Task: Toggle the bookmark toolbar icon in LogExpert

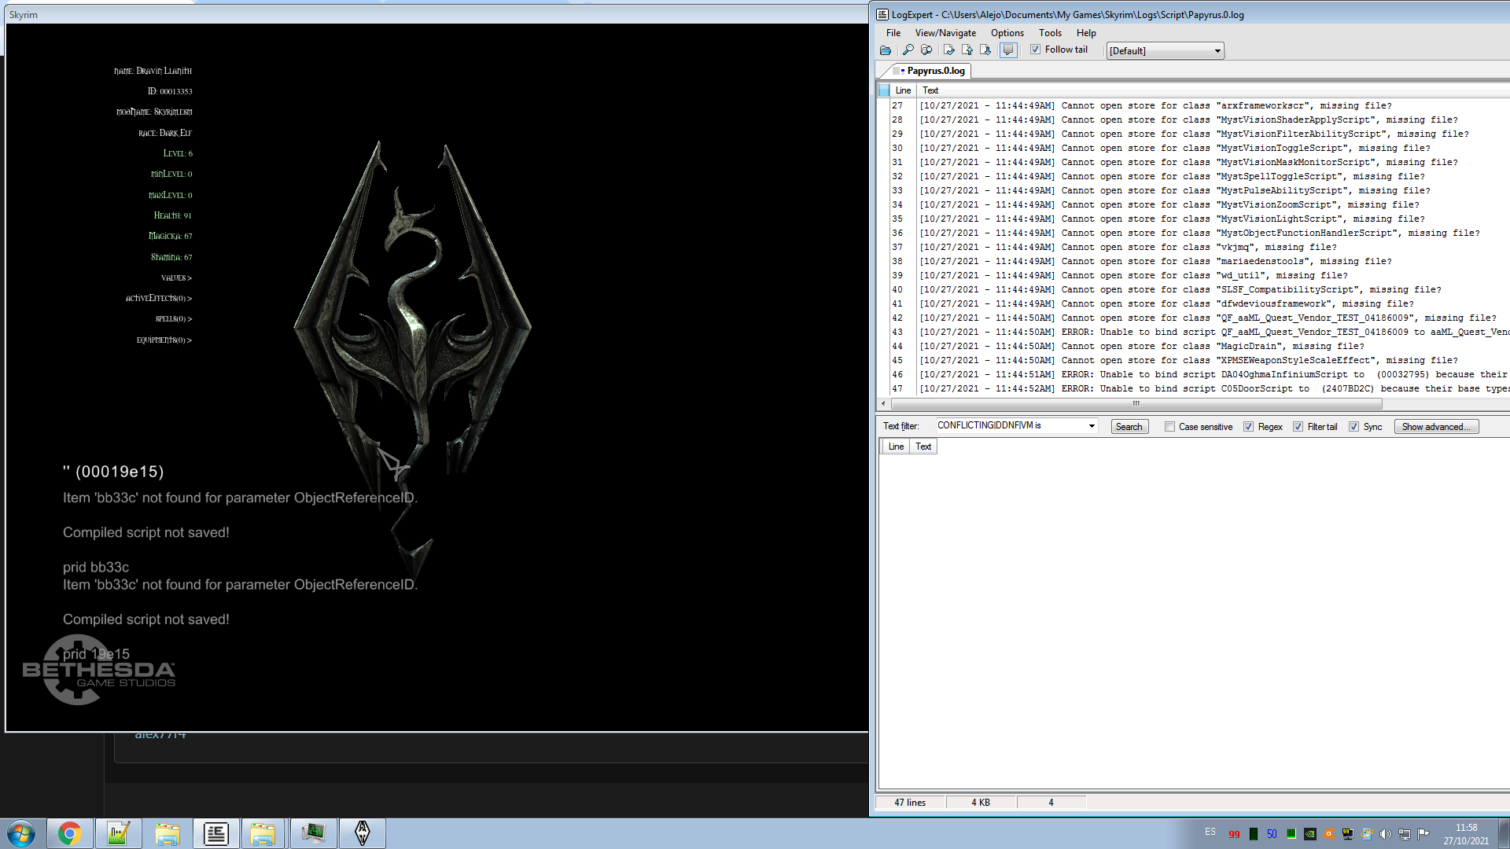Action: pyautogui.click(x=949, y=50)
